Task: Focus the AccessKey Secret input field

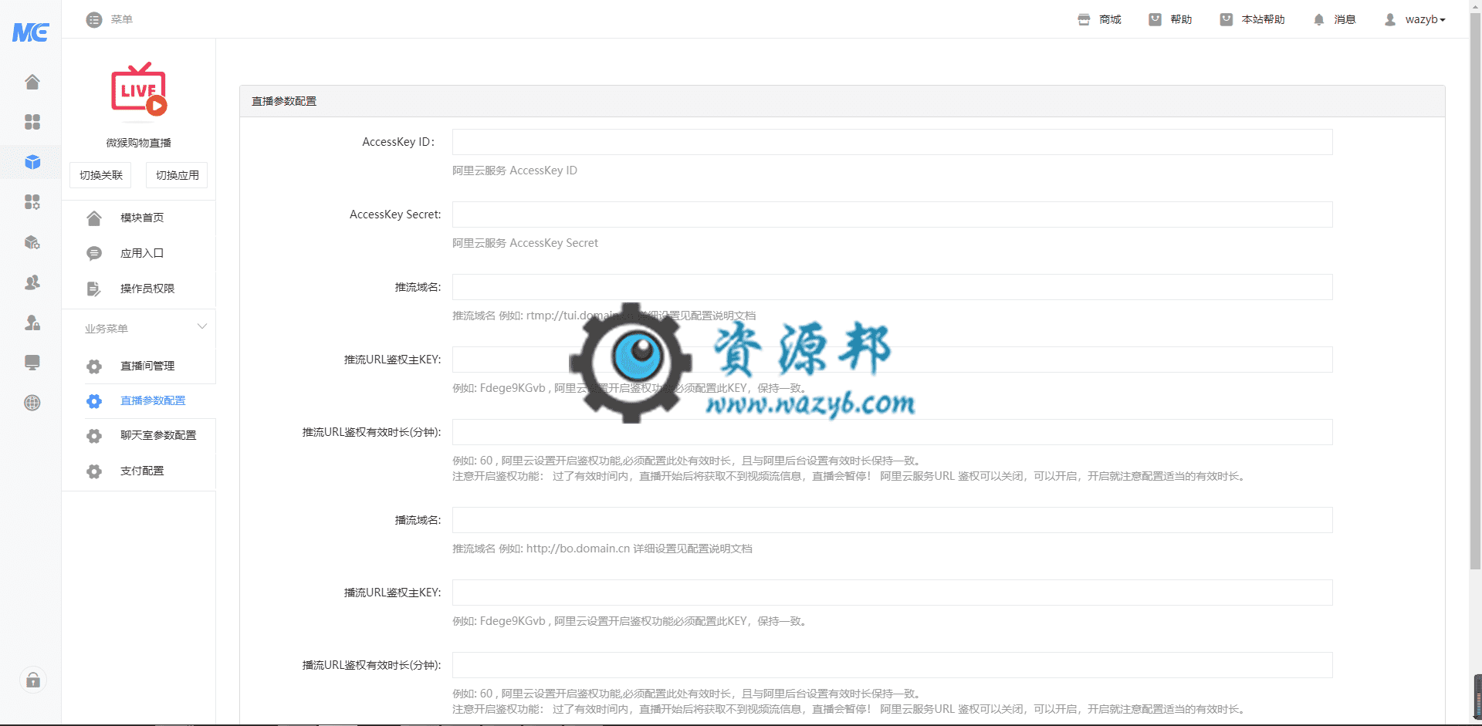Action: 892,214
